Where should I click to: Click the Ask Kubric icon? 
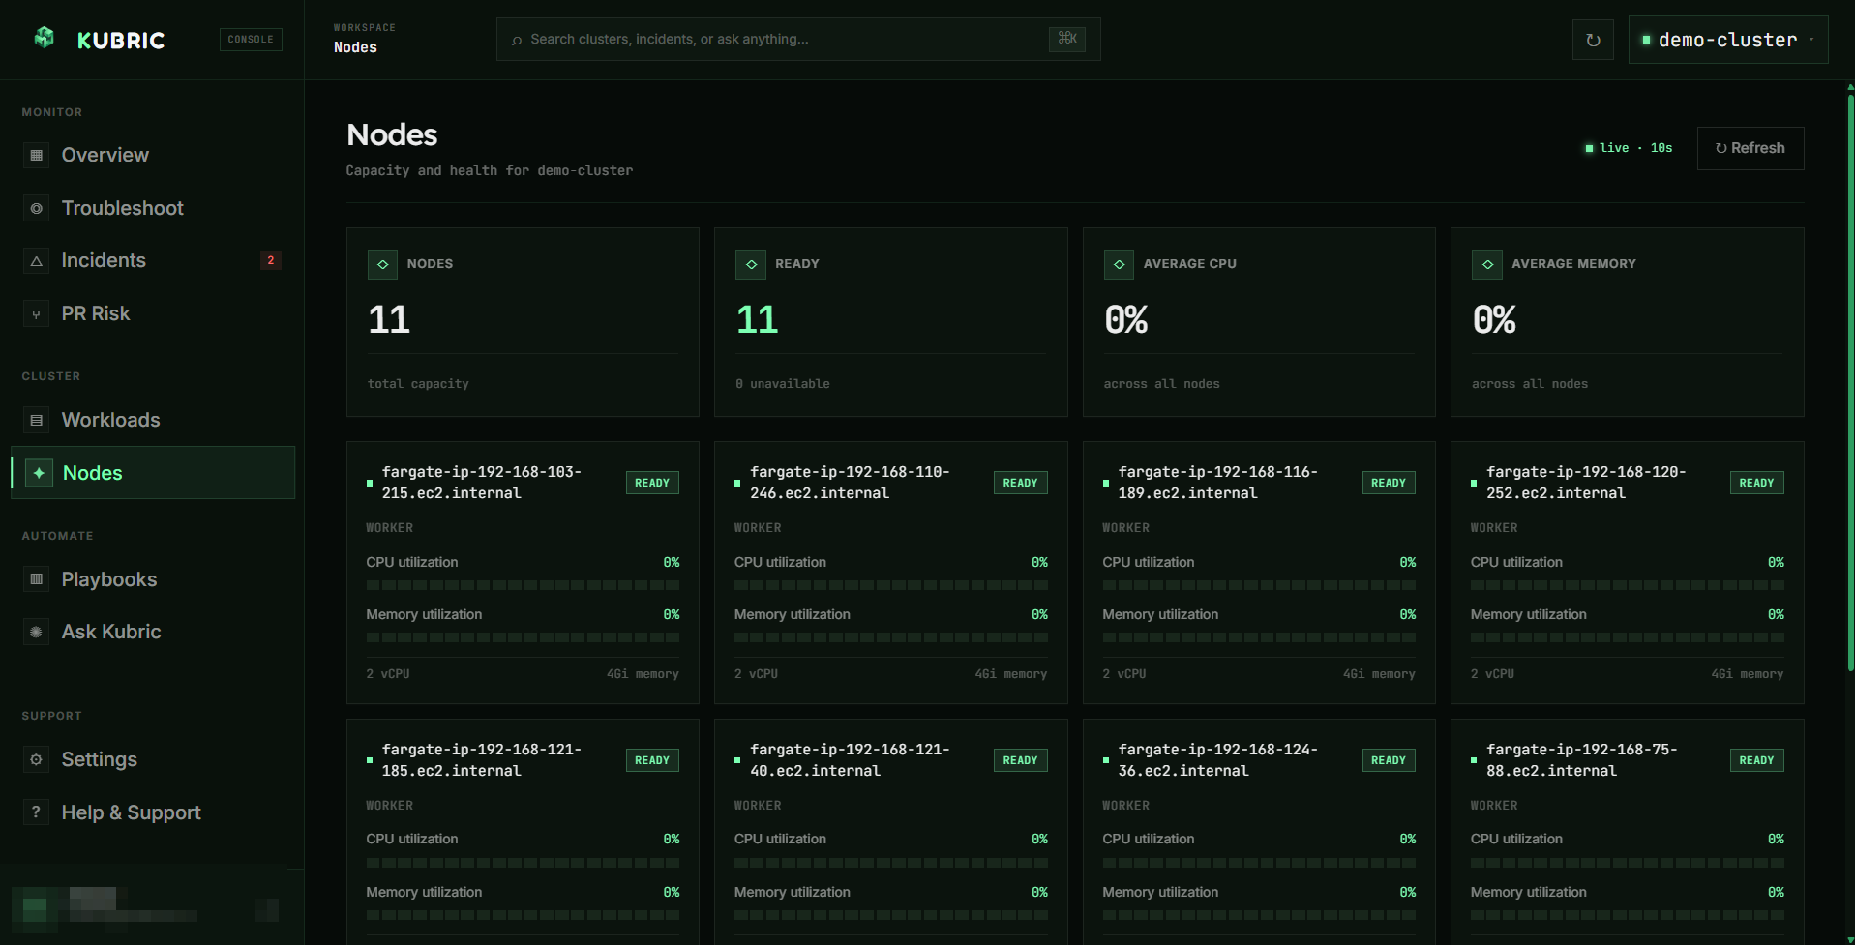tap(37, 632)
